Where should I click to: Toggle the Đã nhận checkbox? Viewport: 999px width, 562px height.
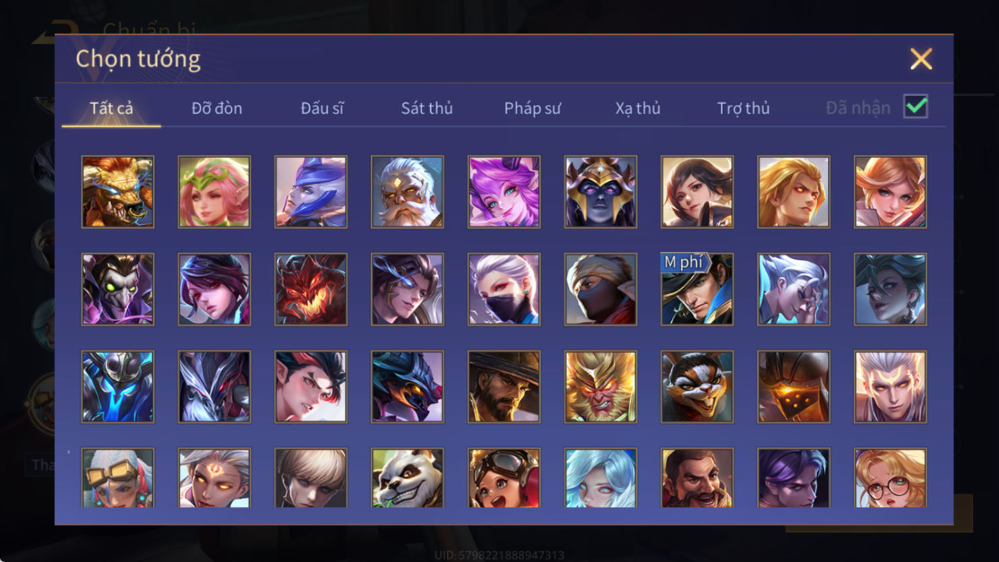tap(916, 106)
